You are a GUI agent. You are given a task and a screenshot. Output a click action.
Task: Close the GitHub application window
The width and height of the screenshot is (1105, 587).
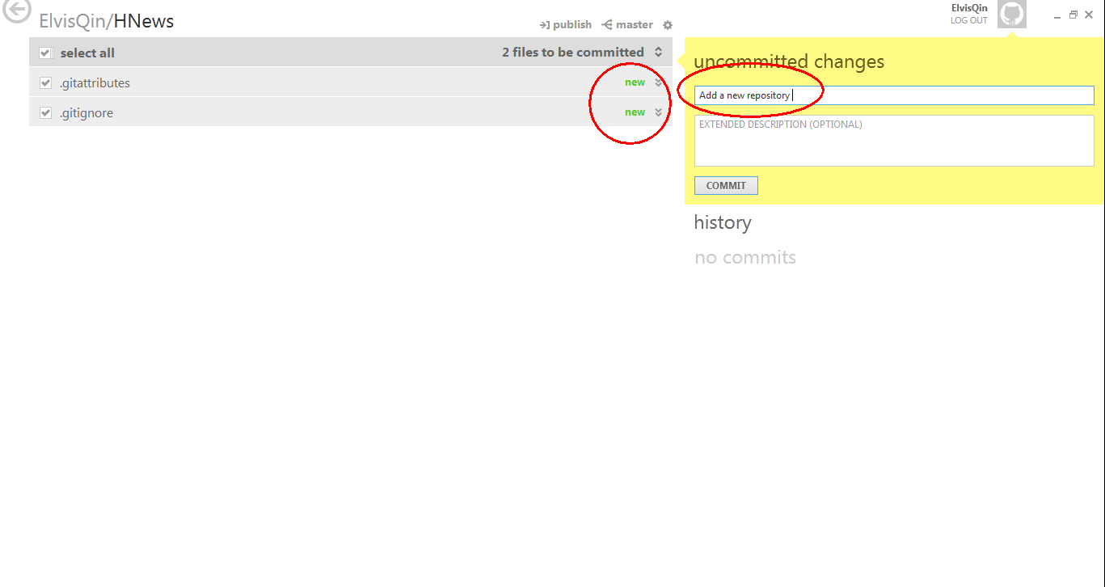1089,15
